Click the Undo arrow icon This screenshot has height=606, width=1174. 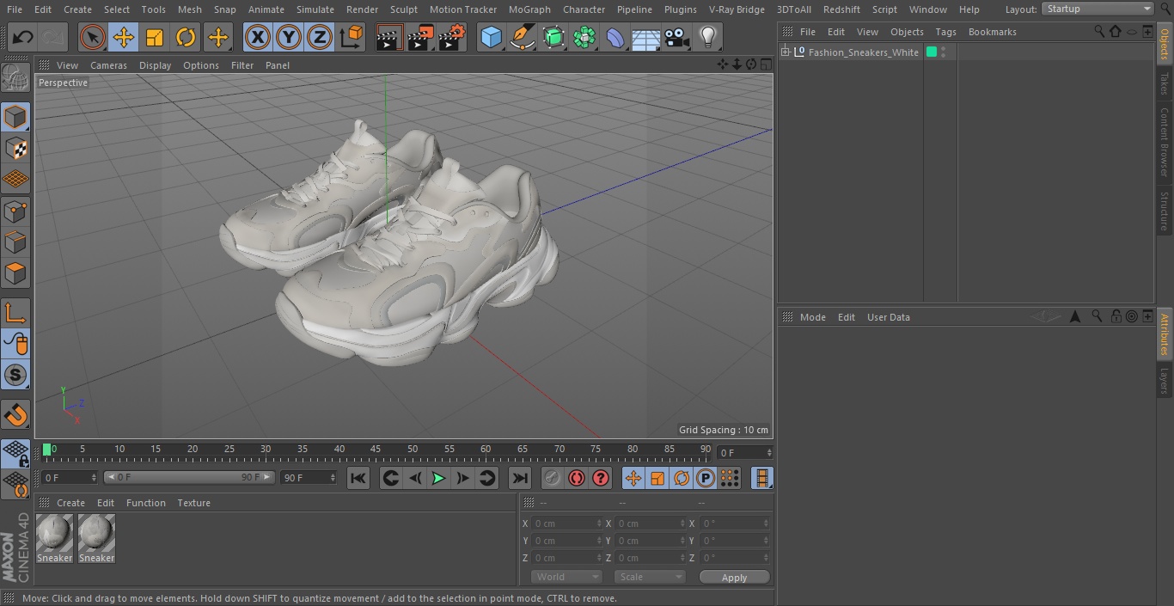[x=22, y=37]
